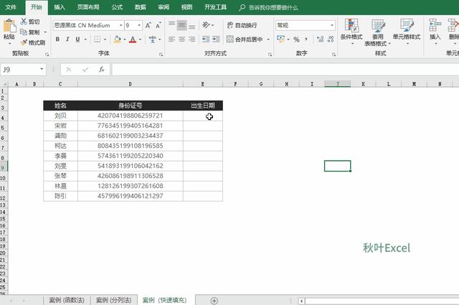Click the Conditional Formatting (条件格式) icon
The image size is (459, 305).
click(x=351, y=26)
